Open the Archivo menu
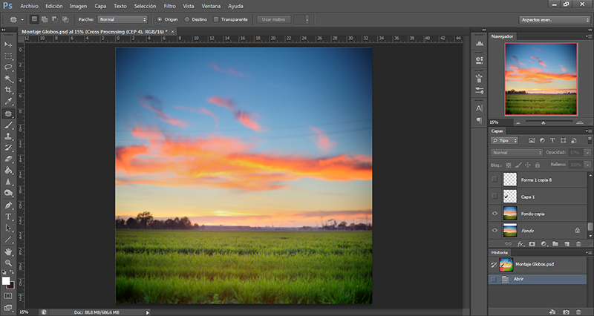The width and height of the screenshot is (594, 316). (x=29, y=6)
